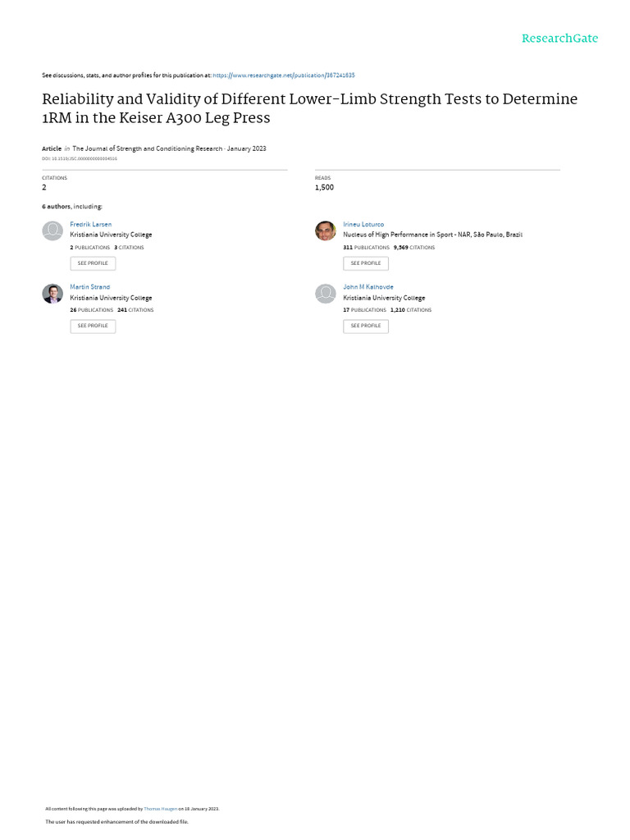Click See Profile button under Fredrik Larsen
Viewport: 630px width, 840px height.
(x=93, y=263)
